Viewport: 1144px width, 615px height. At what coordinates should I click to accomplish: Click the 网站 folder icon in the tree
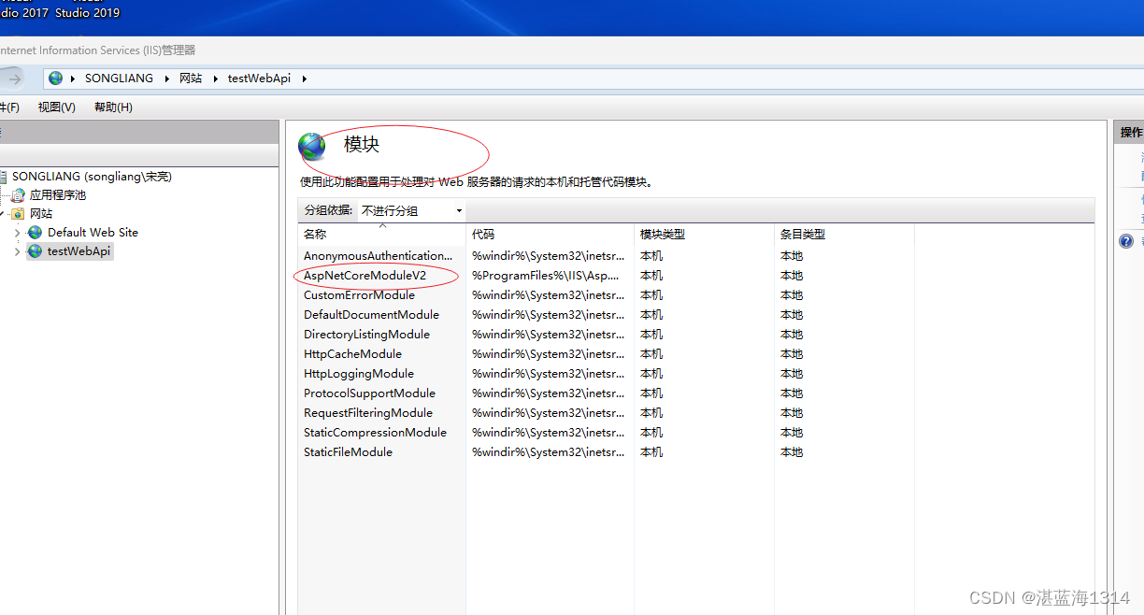click(x=18, y=213)
